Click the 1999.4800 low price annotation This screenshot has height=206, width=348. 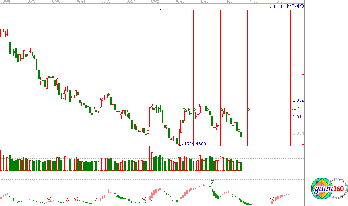pyautogui.click(x=195, y=144)
